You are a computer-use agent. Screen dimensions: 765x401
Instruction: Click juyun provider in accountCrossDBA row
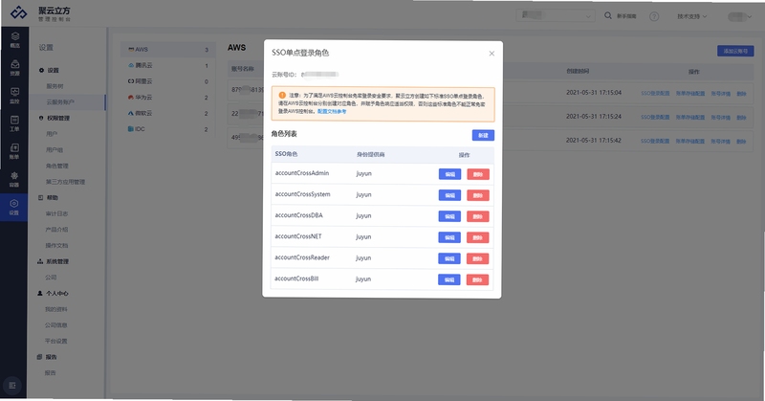coord(363,215)
